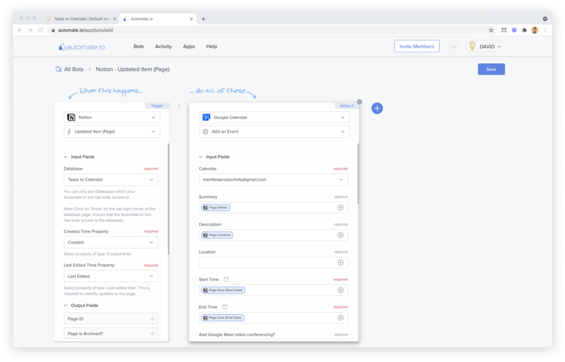Open the Tasks to Calendar database dropdown
Image resolution: width=565 pixels, height=362 pixels.
[111, 180]
